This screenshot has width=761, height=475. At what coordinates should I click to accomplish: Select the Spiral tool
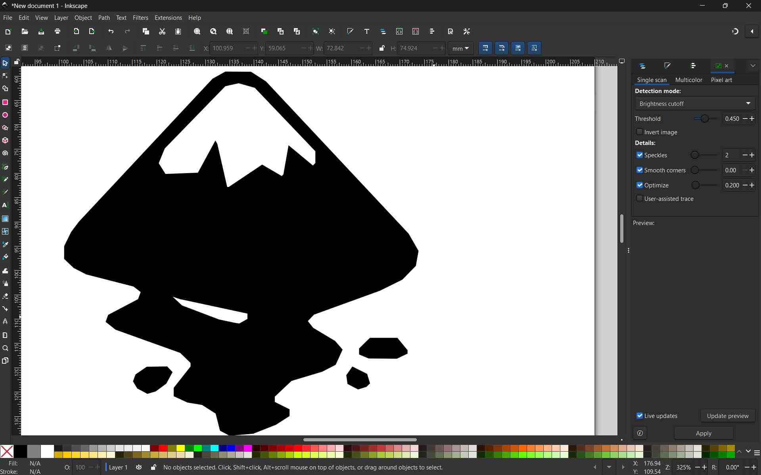click(x=5, y=153)
